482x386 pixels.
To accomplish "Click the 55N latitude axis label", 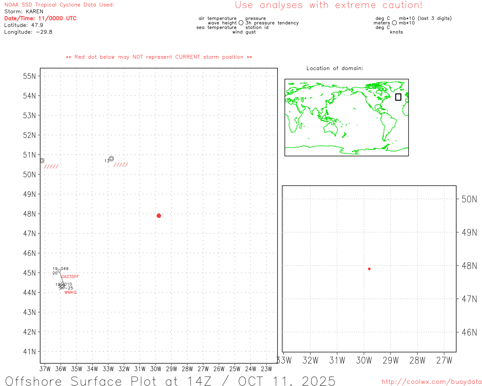I will click(x=29, y=76).
